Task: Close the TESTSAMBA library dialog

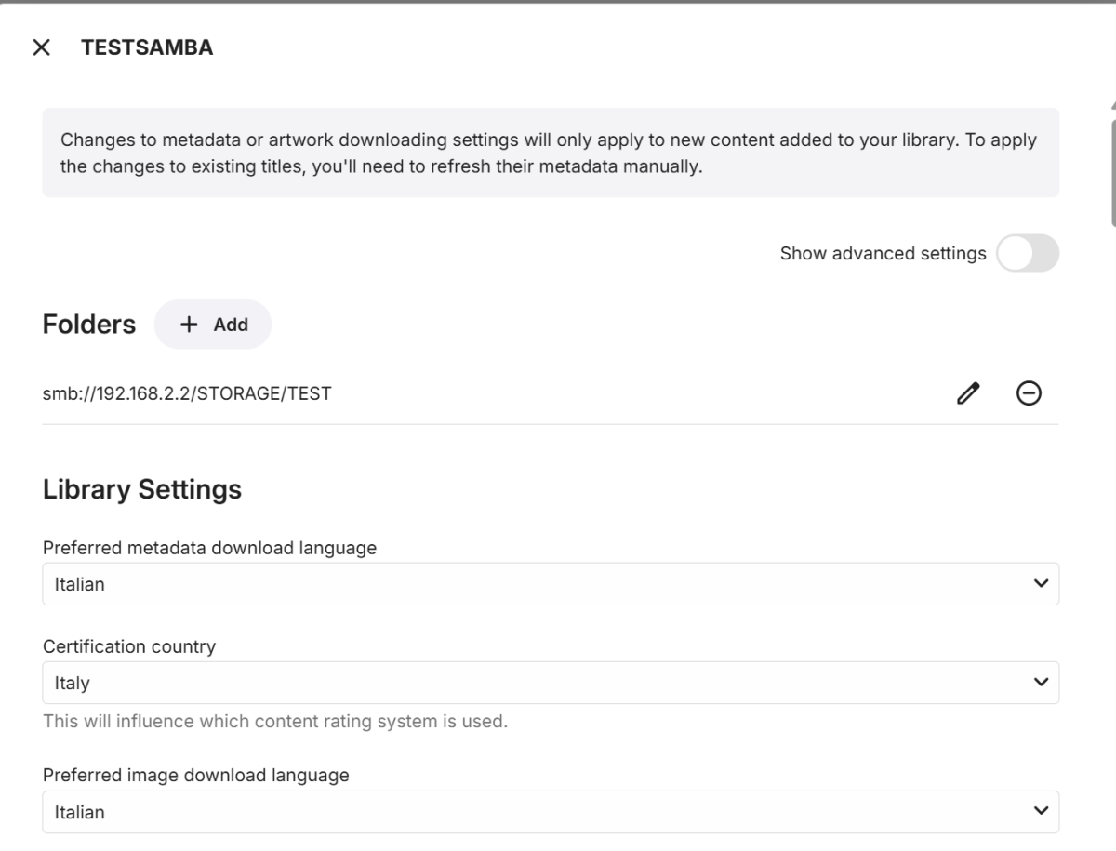Action: click(41, 47)
